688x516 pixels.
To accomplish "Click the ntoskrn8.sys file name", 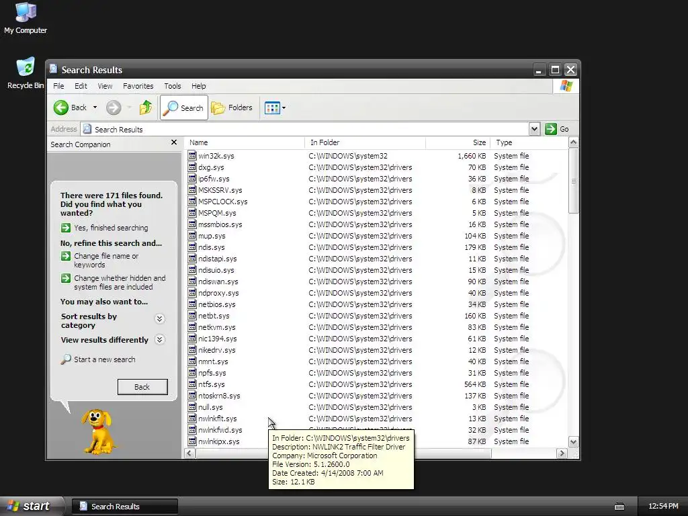I will [x=219, y=396].
